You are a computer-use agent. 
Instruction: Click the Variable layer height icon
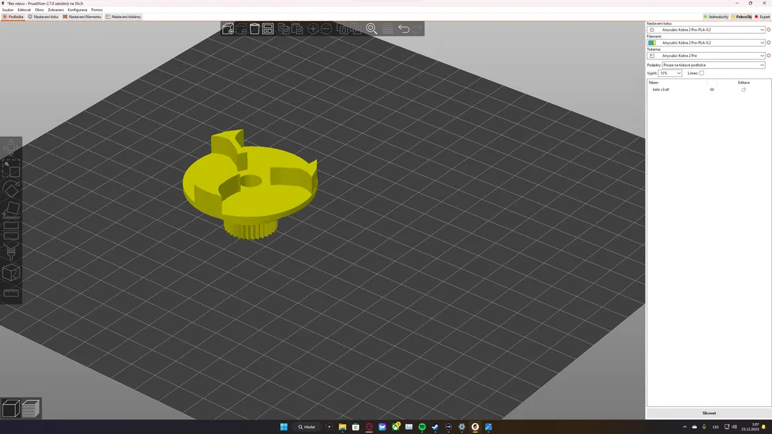(x=388, y=28)
